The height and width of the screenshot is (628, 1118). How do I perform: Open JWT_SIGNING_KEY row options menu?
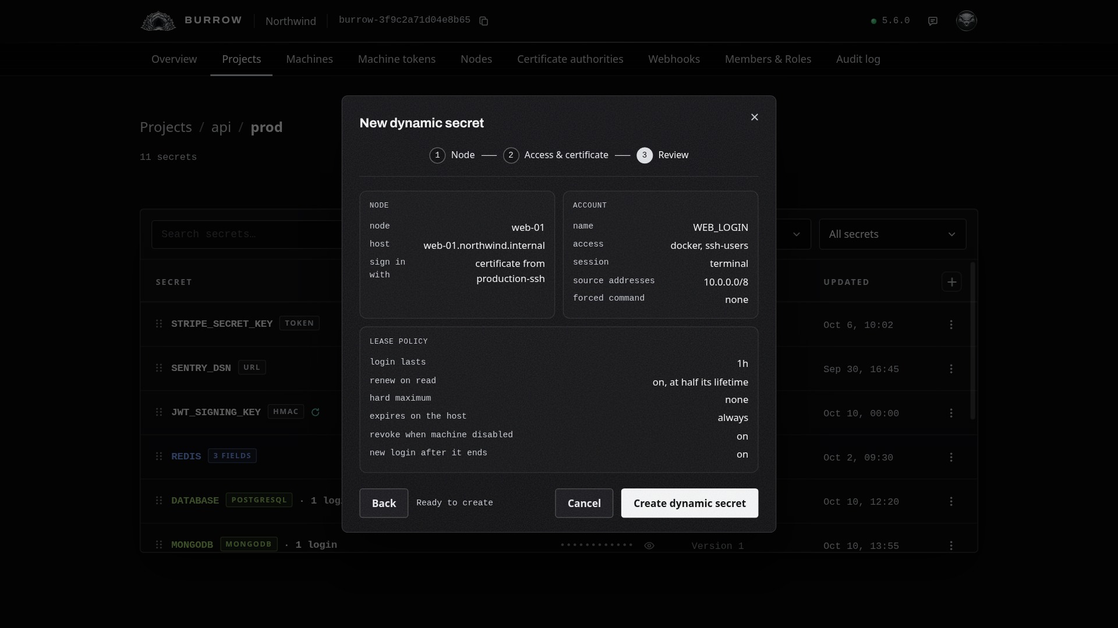[x=951, y=413]
